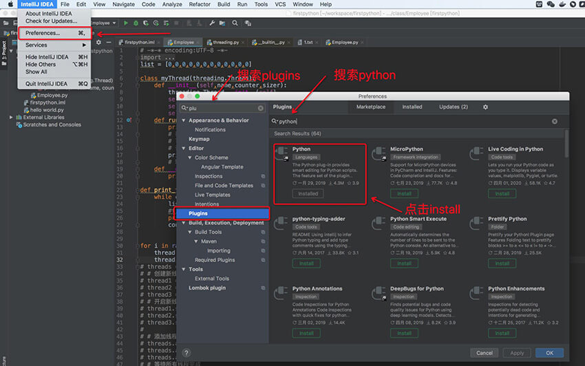585x366 pixels.
Task: Click Live Coding in Python plugin icon
Action: 476,153
